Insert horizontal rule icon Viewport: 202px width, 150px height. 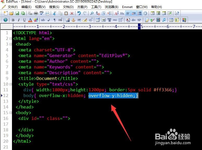[x=79, y=20]
